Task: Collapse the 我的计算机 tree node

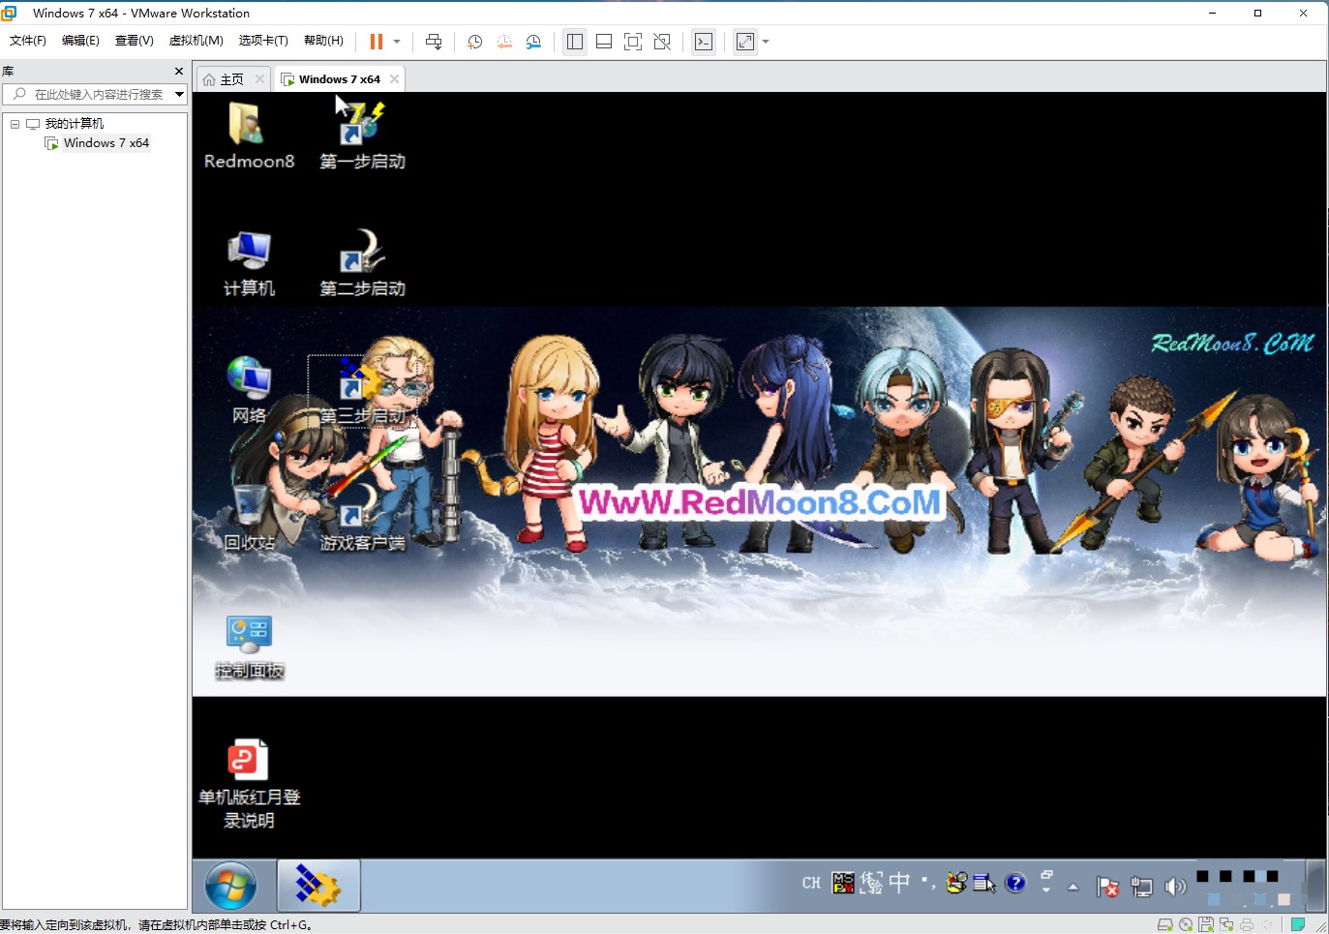Action: (15, 124)
